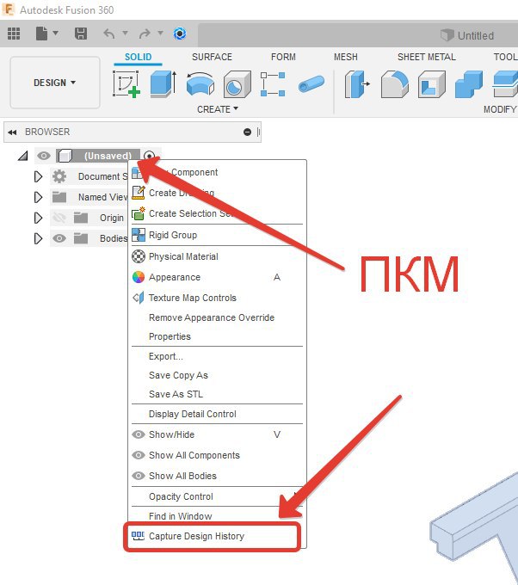
Task: Choose Create Selection Set entry
Action: tap(217, 213)
